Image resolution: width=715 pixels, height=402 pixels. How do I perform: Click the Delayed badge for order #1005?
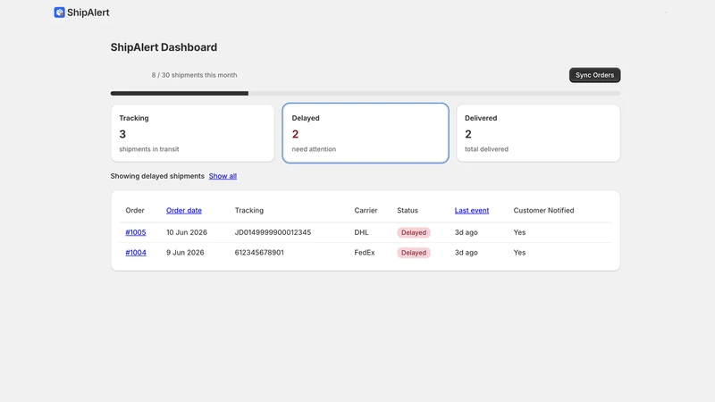coord(414,232)
